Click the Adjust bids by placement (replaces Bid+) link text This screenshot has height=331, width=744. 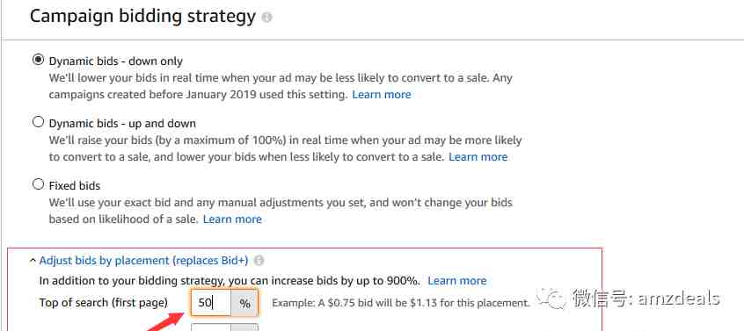click(143, 261)
